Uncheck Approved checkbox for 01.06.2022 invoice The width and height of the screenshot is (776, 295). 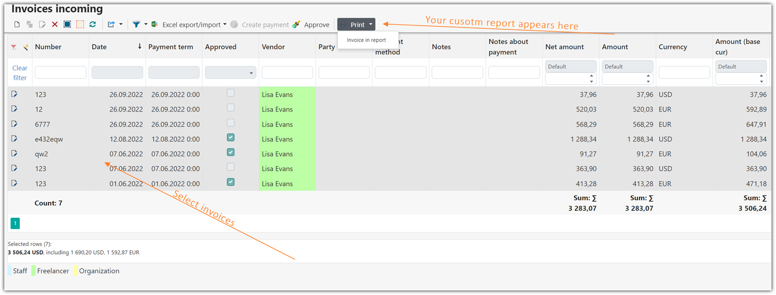coord(231,182)
